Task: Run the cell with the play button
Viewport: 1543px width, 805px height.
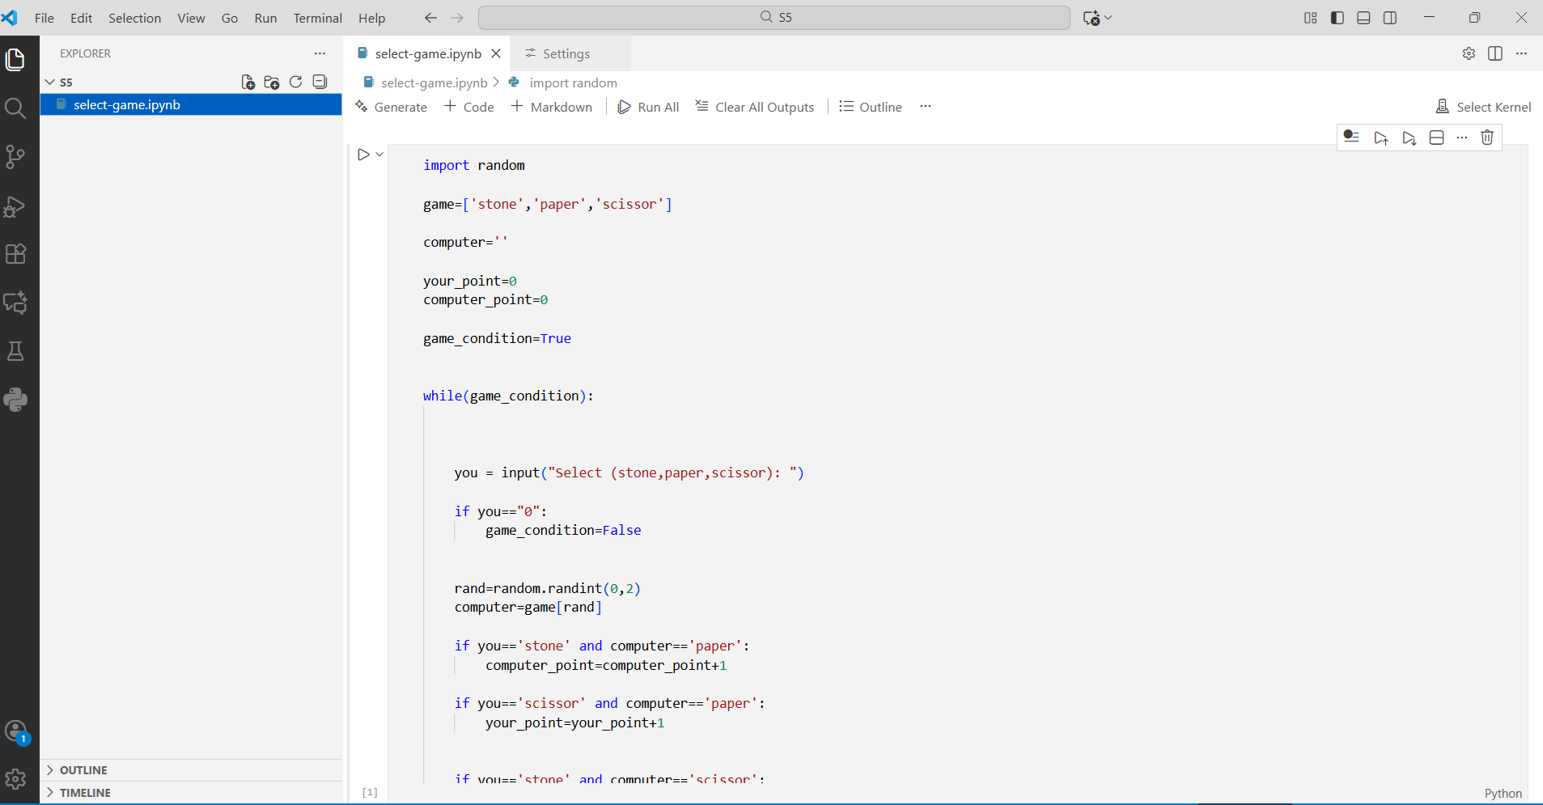Action: tap(363, 155)
